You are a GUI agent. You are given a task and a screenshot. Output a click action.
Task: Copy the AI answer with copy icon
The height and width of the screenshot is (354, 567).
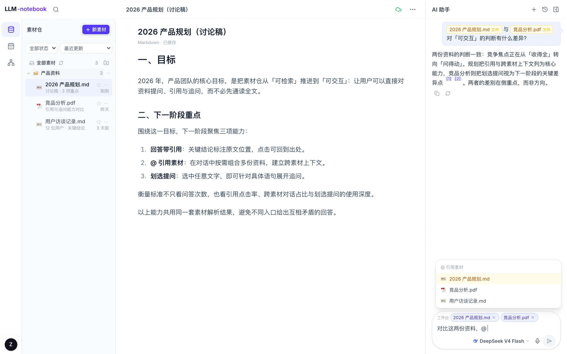click(437, 93)
